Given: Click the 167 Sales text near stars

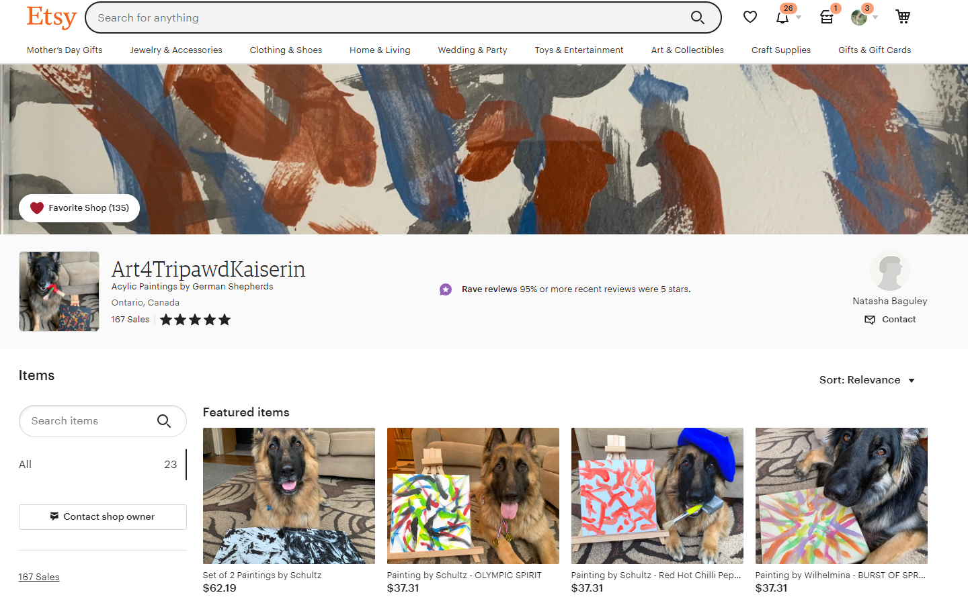Looking at the screenshot, I should pos(130,320).
